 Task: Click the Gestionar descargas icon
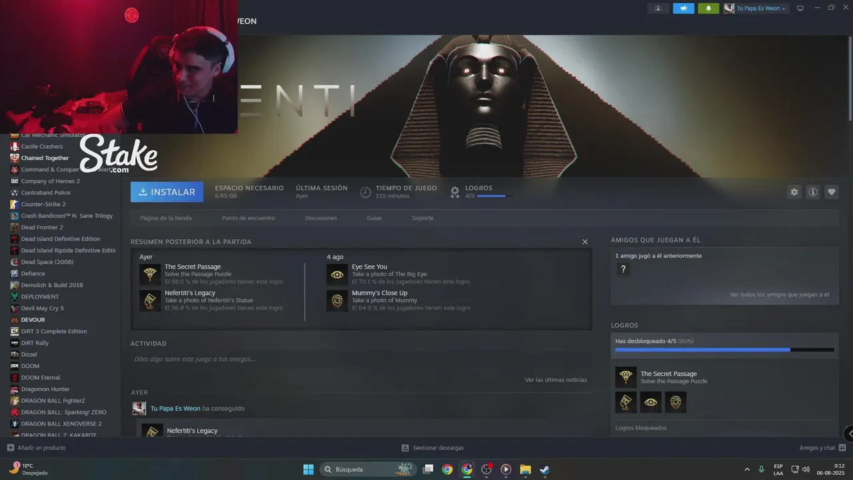pos(405,448)
